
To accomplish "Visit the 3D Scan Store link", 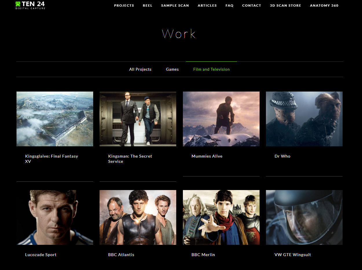I will (285, 6).
